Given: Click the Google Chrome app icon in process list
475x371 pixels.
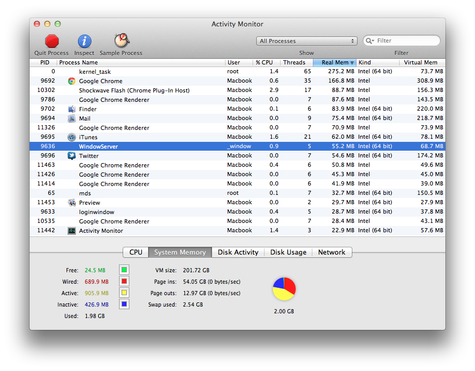Looking at the screenshot, I should [72, 81].
